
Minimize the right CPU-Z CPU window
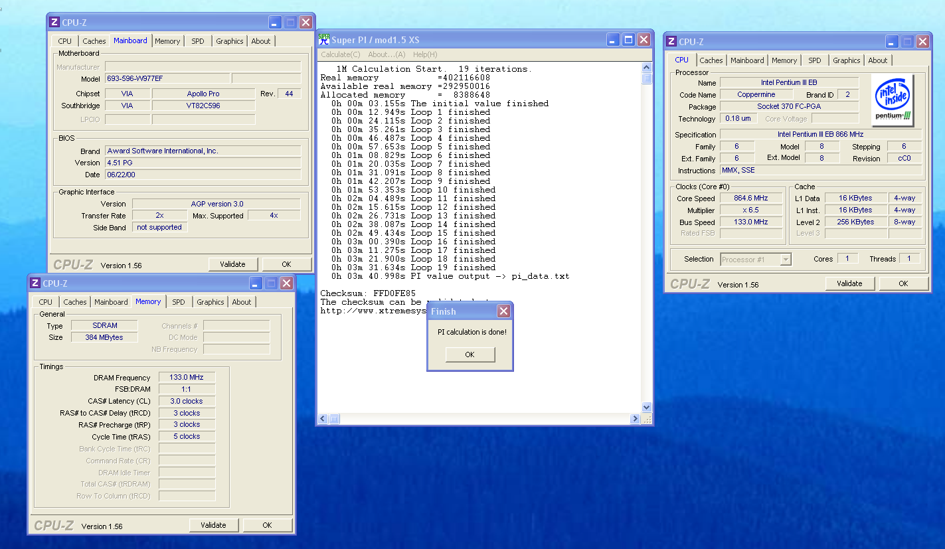click(891, 42)
